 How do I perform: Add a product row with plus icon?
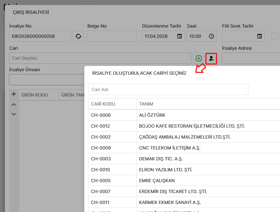click(14, 94)
